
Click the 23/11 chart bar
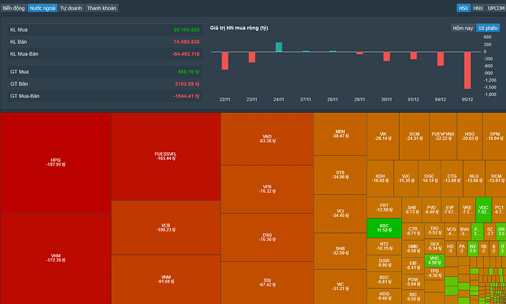point(252,57)
